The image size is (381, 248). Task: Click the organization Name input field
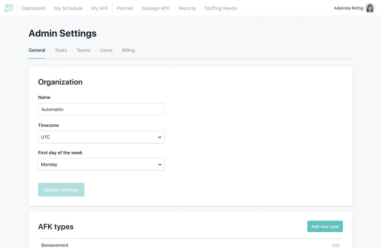coord(101,109)
